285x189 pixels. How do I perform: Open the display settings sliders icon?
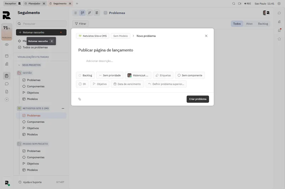tap(97, 13)
